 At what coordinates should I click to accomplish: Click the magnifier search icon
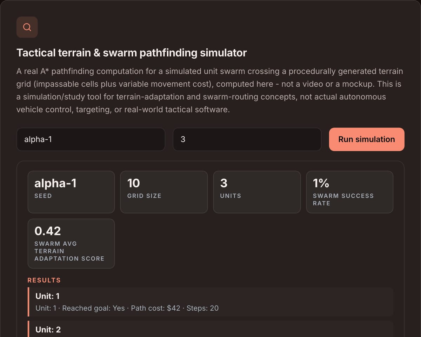(27, 27)
